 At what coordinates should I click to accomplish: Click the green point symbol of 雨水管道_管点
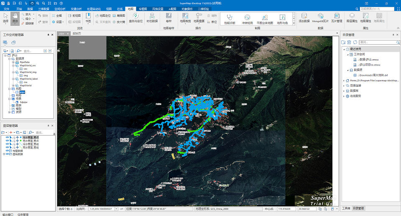pyautogui.click(x=20, y=141)
